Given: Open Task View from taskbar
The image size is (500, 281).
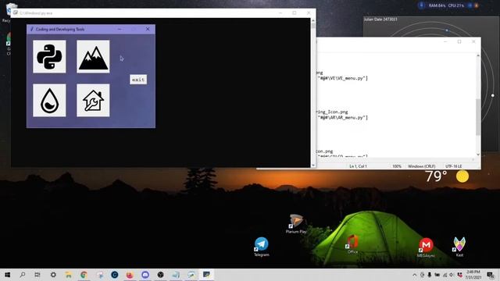Looking at the screenshot, I should [x=37, y=275].
